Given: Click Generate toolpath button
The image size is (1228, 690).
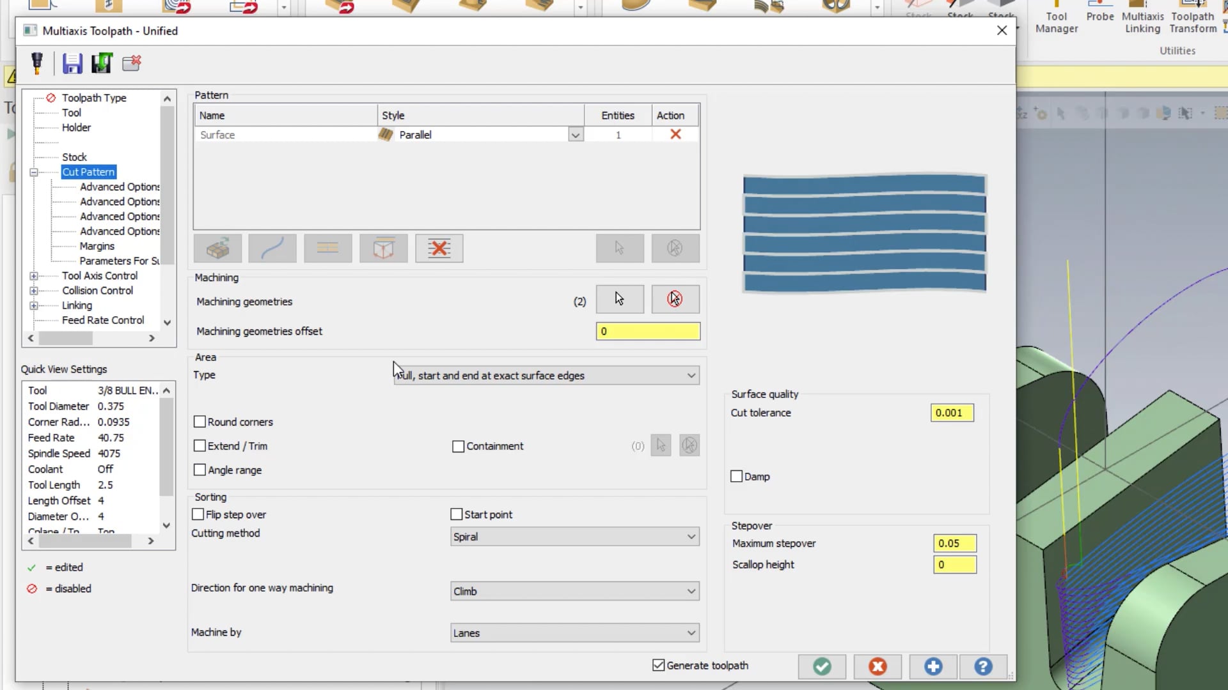Looking at the screenshot, I should pyautogui.click(x=659, y=666).
